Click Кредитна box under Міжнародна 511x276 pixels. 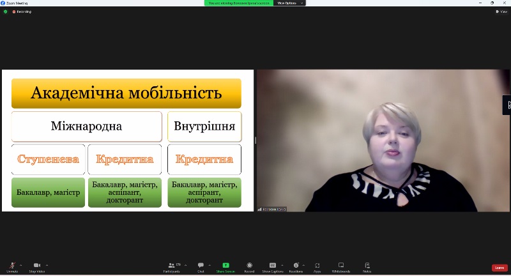click(x=125, y=159)
